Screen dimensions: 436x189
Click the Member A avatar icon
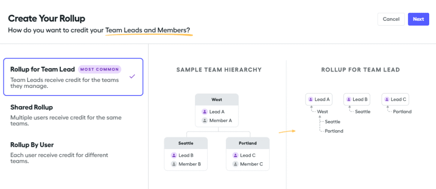(x=204, y=121)
